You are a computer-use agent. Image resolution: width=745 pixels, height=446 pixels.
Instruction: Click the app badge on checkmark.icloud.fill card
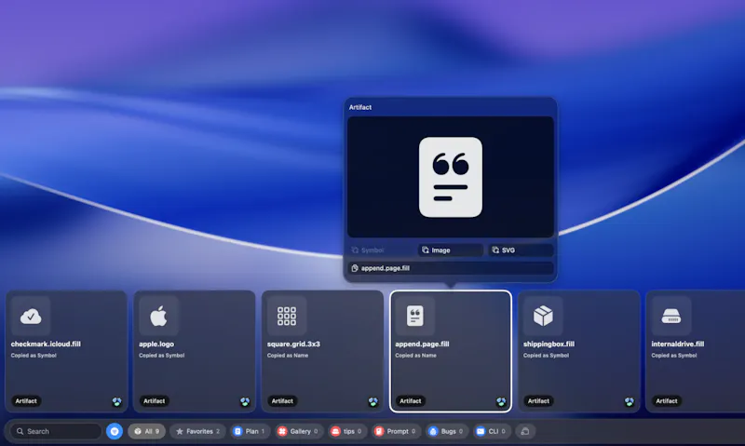pos(117,402)
